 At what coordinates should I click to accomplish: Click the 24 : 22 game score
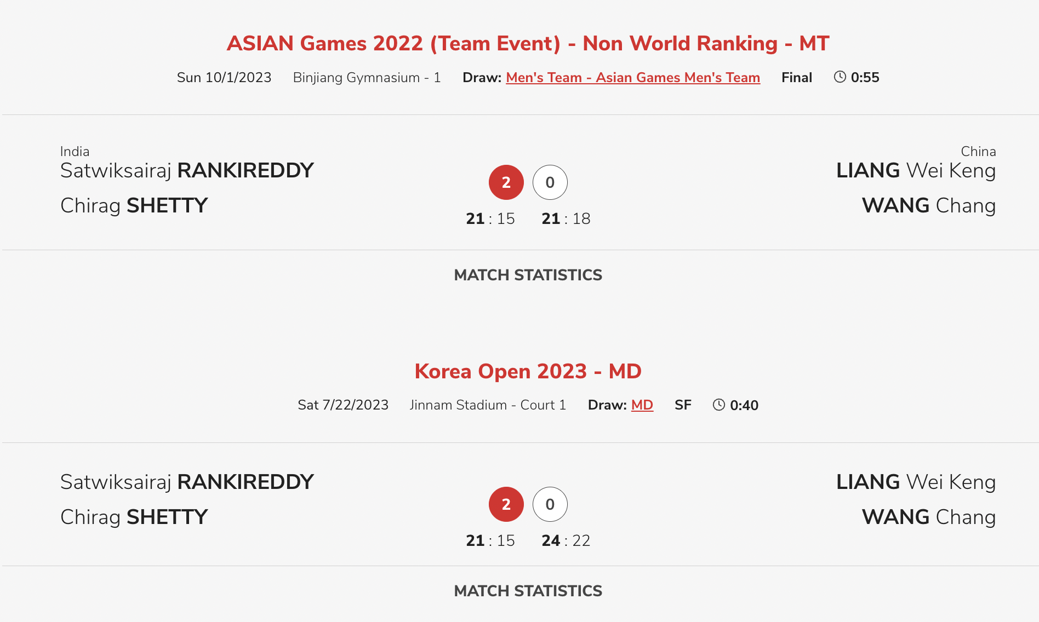566,541
